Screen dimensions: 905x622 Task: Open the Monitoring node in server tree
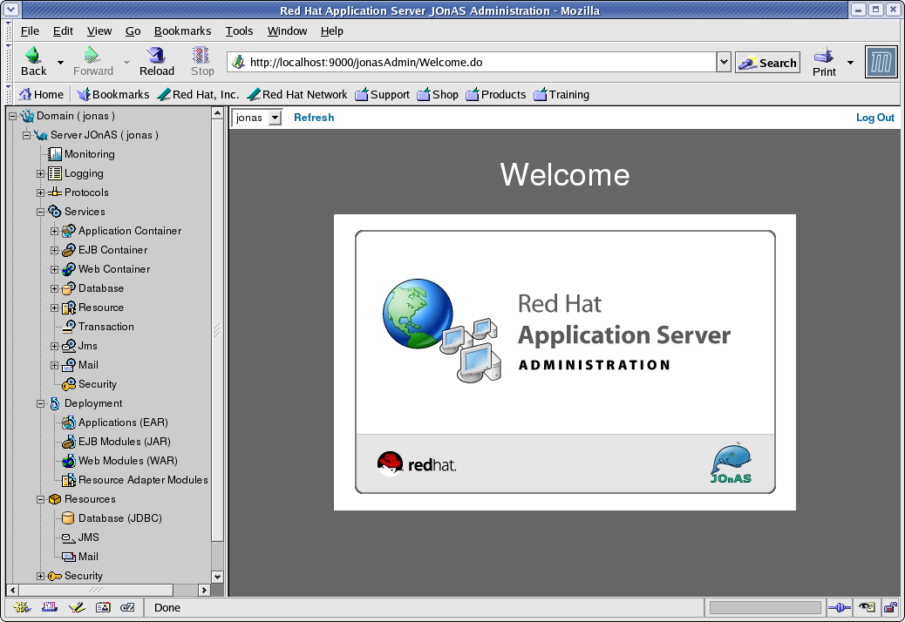click(x=89, y=154)
